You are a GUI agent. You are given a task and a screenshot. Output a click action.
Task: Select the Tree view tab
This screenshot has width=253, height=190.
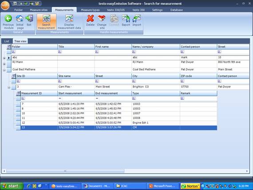tap(20, 41)
